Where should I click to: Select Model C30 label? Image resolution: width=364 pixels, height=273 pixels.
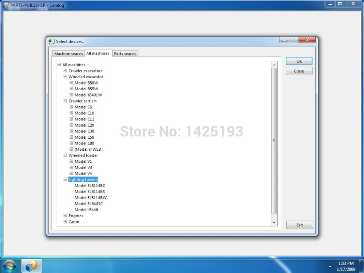tap(84, 131)
